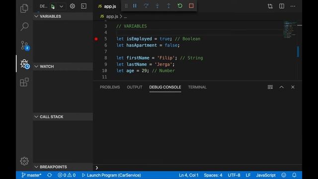The image size is (318, 179).
Task: Grab the debug toolbar drag handle
Action: [x=126, y=6]
